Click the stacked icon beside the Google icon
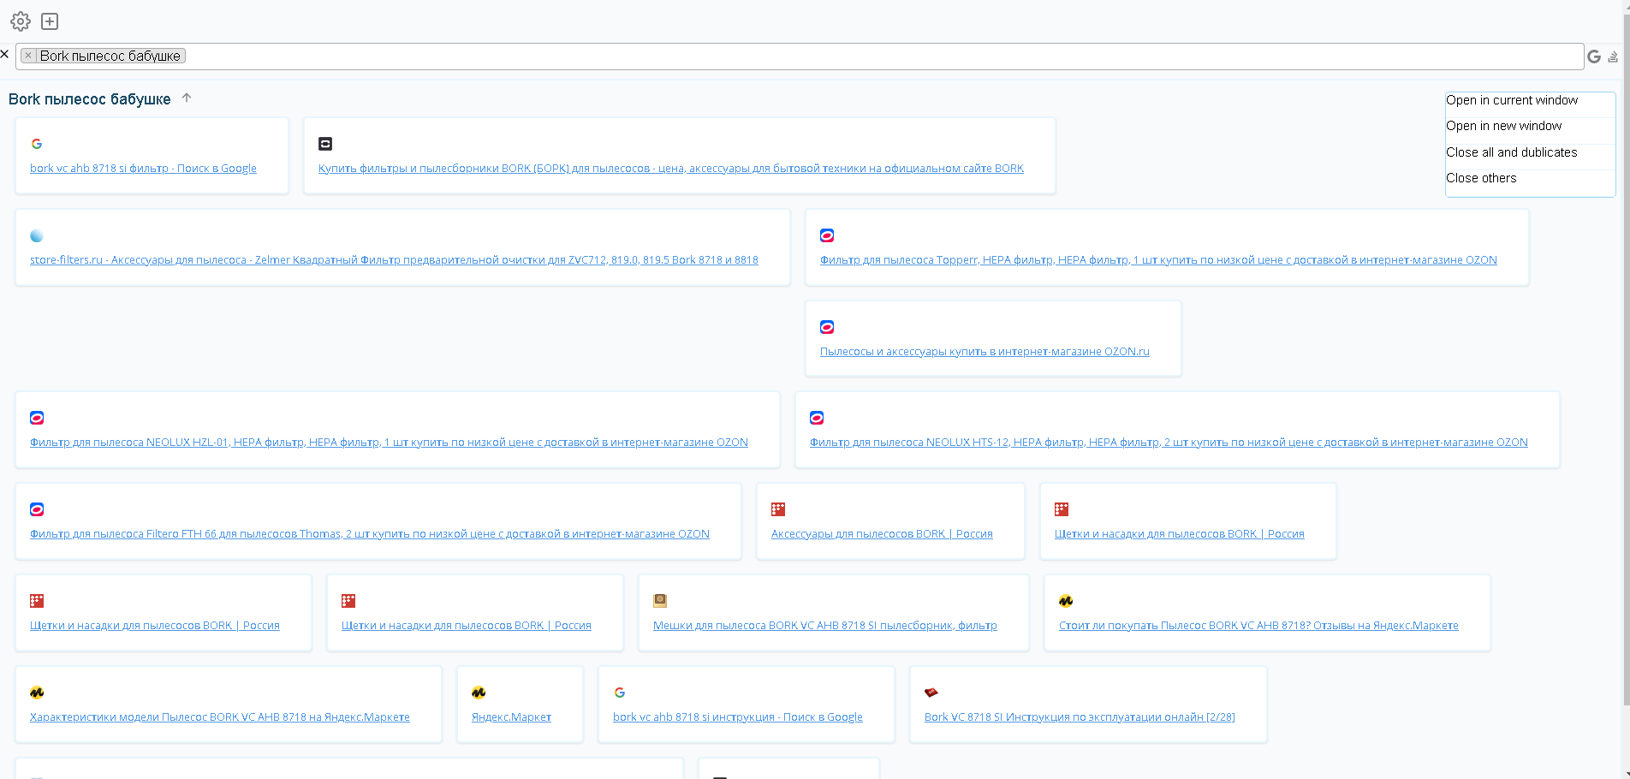This screenshot has width=1630, height=779. click(x=1613, y=56)
